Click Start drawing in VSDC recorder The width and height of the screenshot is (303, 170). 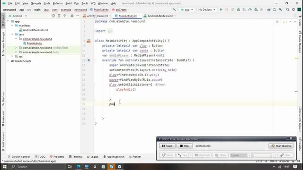tap(281, 146)
